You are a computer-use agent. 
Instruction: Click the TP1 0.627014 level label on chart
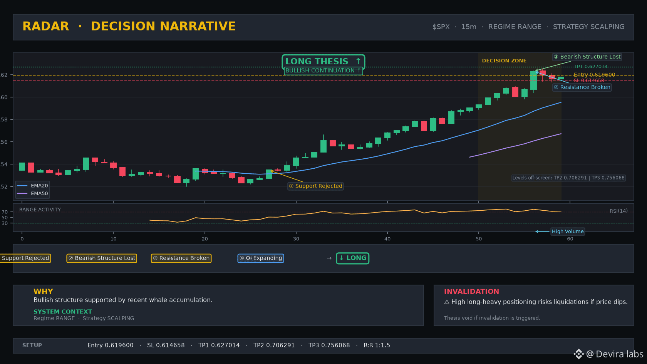click(590, 67)
